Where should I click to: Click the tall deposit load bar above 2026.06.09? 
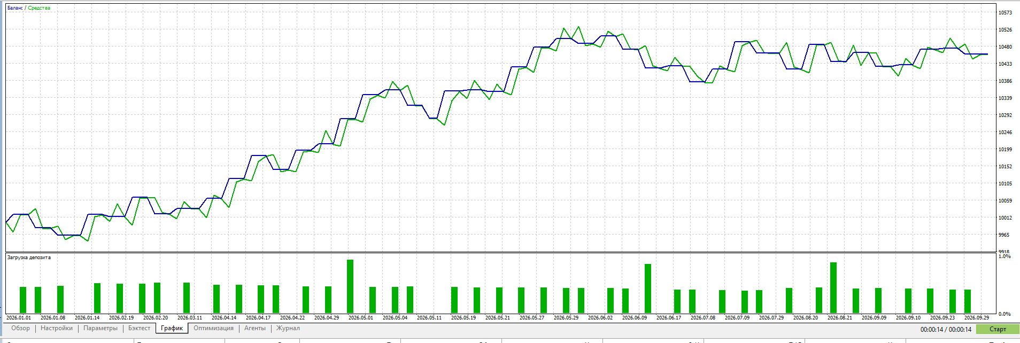[648, 289]
